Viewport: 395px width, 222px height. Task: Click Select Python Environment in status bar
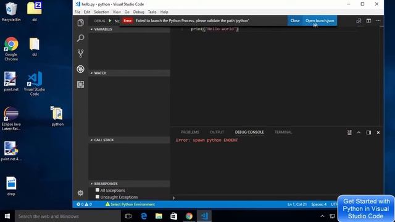point(130,204)
